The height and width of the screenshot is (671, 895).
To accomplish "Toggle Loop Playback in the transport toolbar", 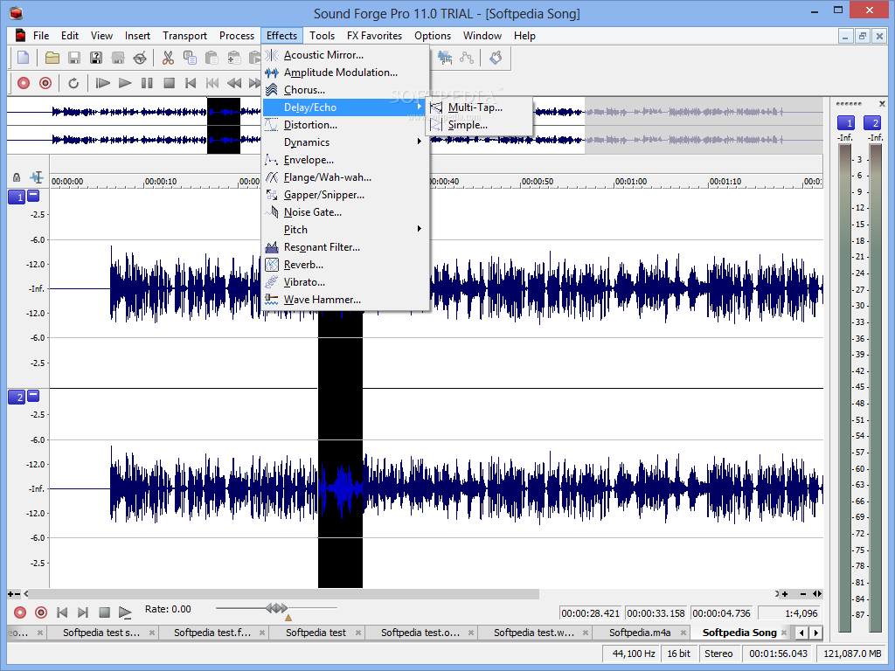I will (x=73, y=83).
